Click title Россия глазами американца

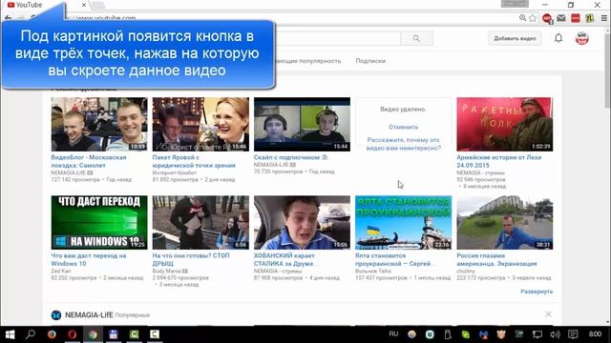[496, 260]
